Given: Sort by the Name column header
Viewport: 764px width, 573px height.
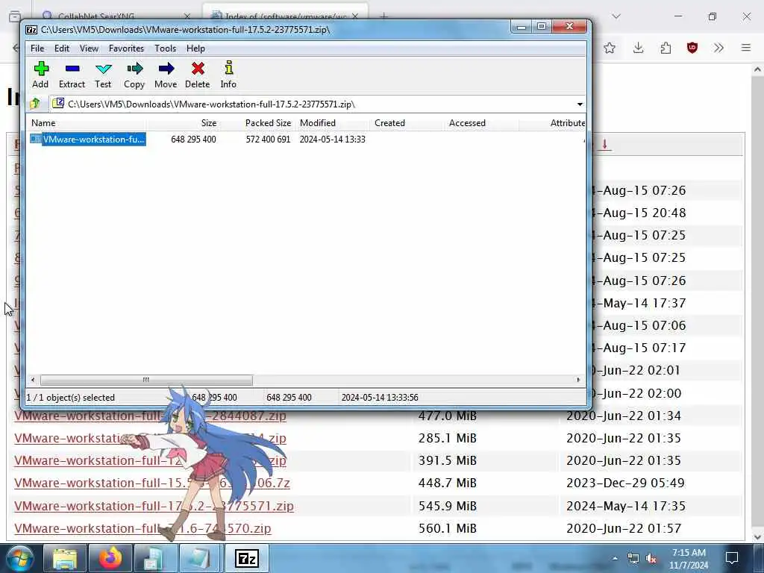Looking at the screenshot, I should tap(87, 123).
